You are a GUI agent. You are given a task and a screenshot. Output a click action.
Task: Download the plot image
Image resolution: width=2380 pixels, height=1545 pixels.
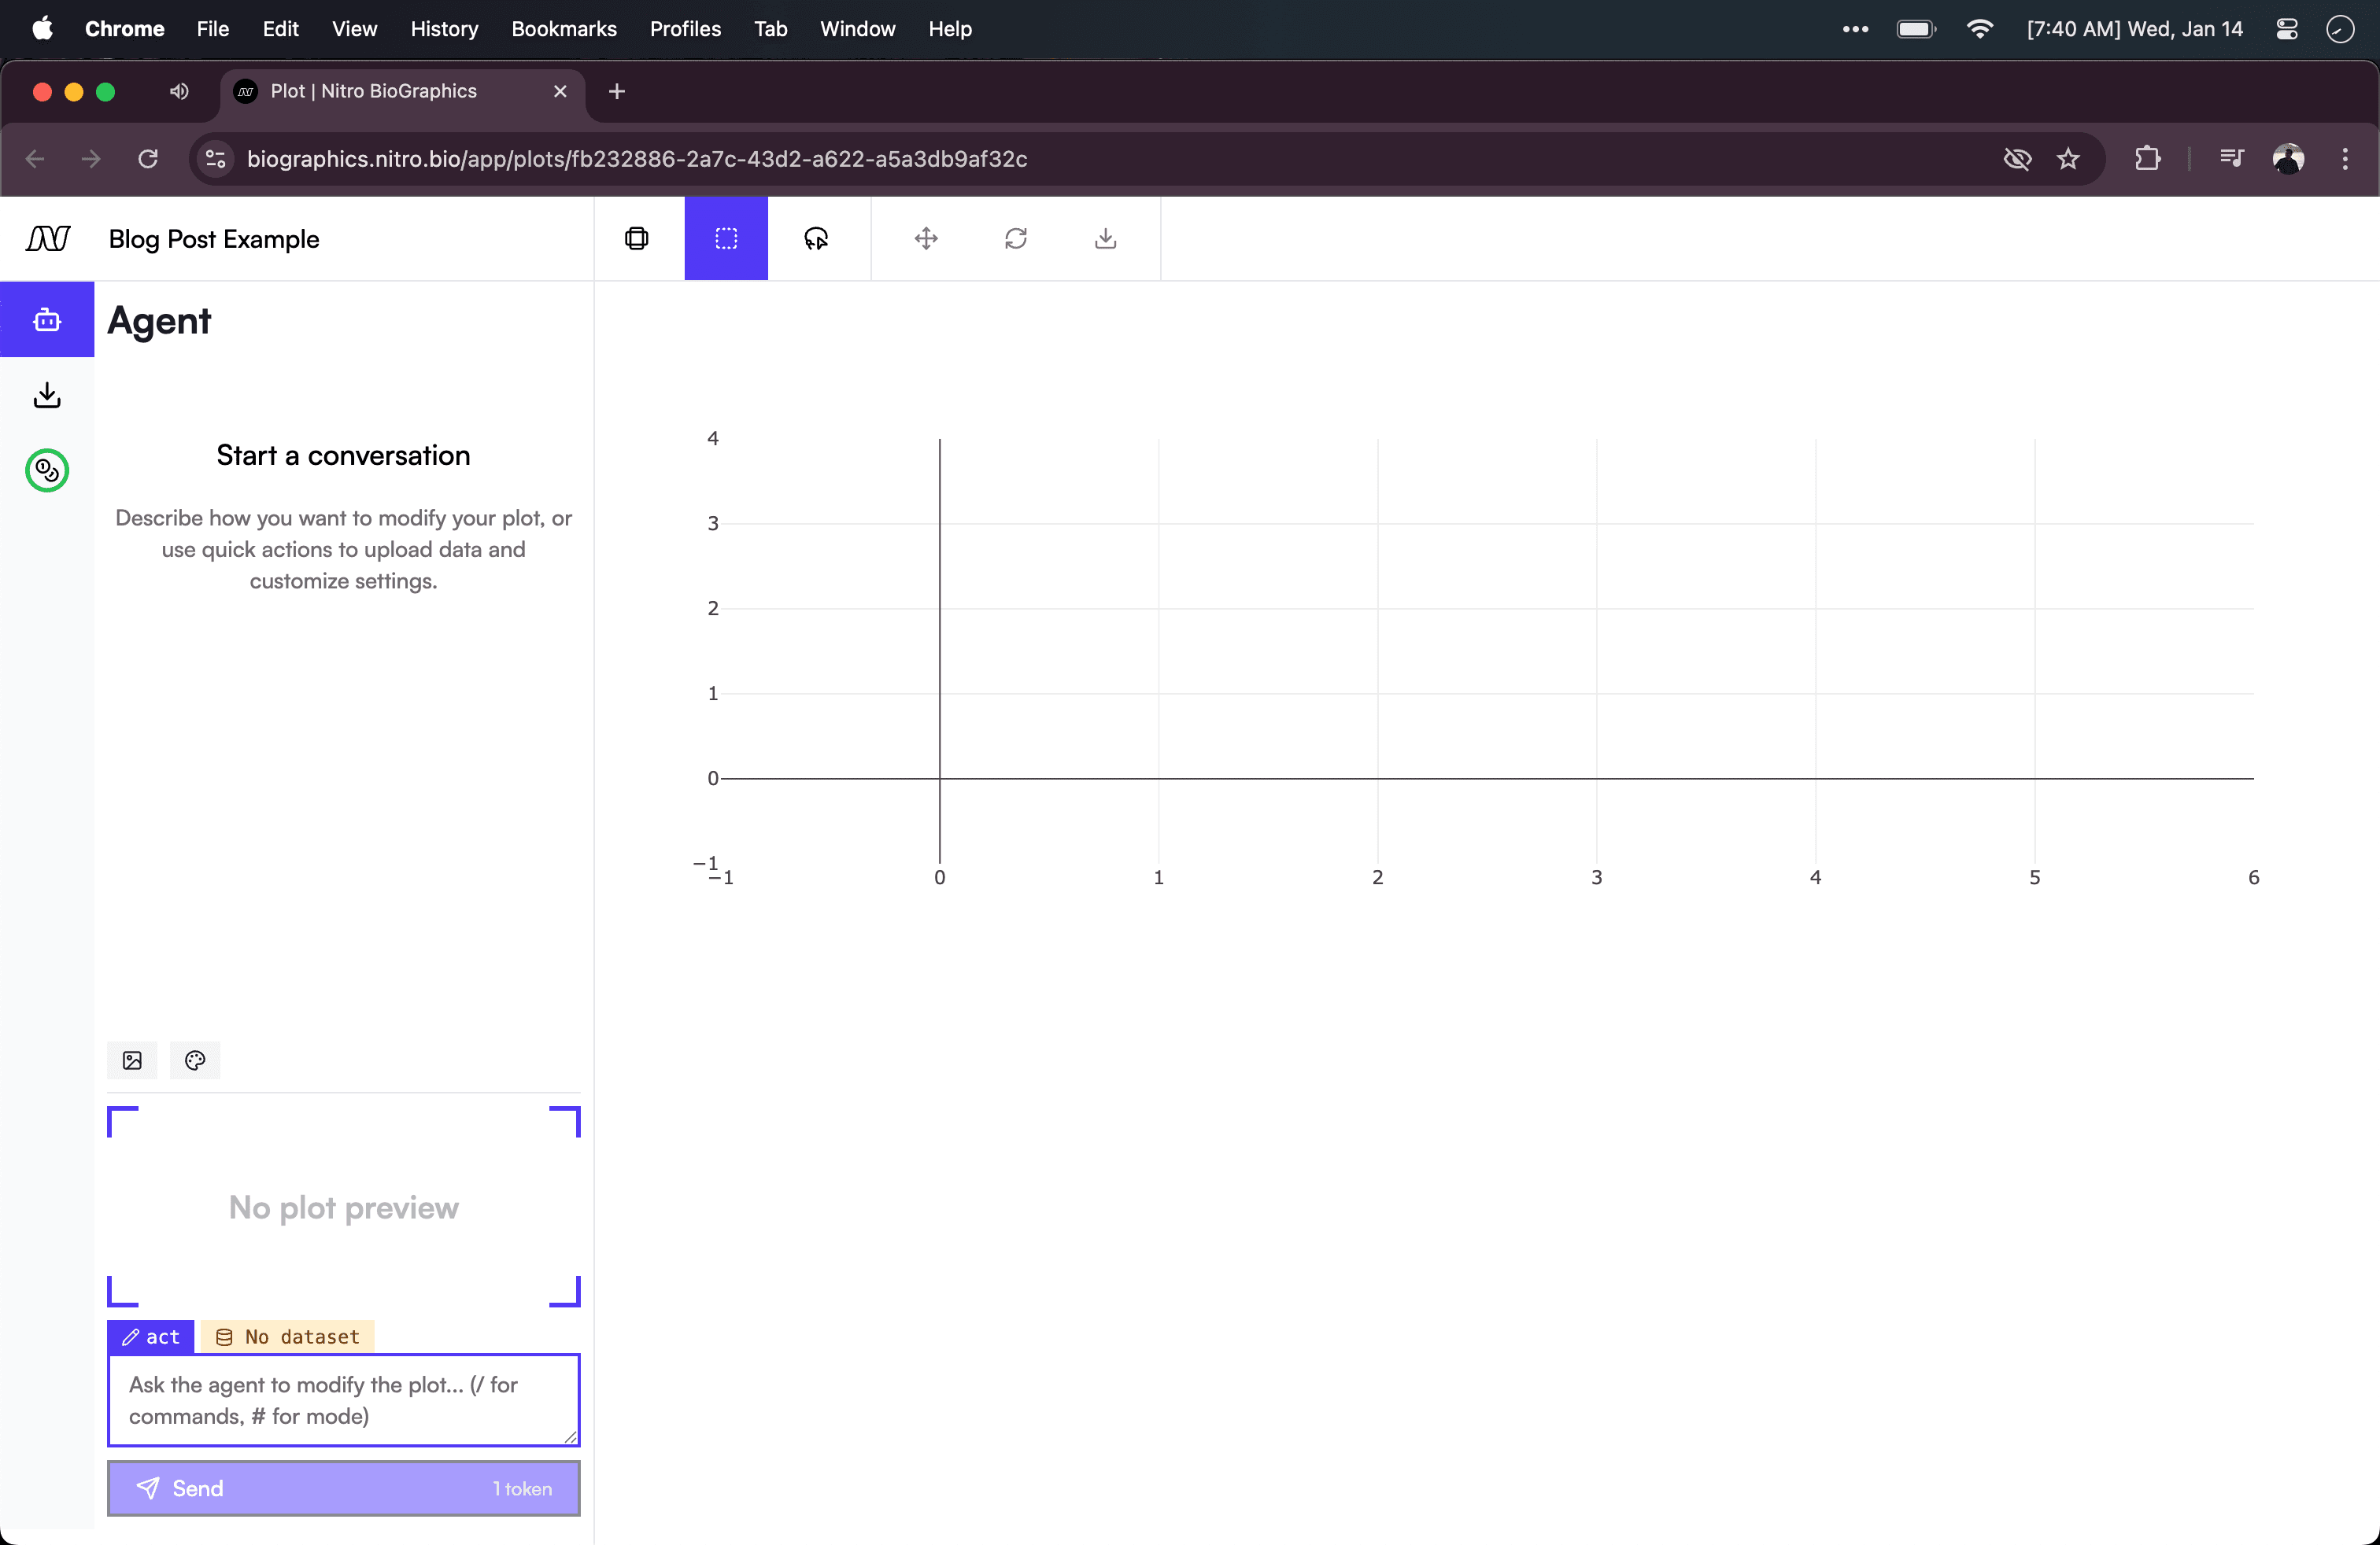coord(1104,239)
